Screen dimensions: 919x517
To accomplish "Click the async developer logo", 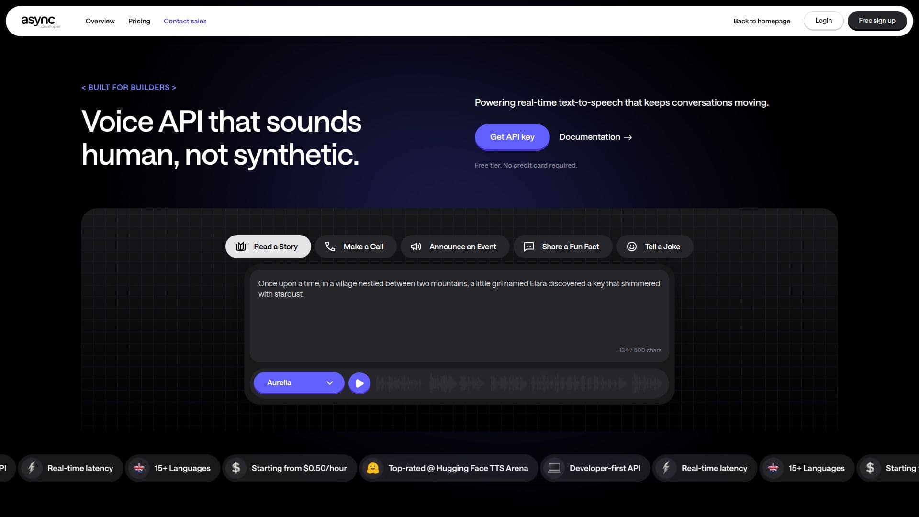I will pos(40,21).
